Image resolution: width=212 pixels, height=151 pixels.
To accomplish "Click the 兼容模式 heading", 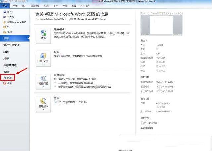I will (59, 29).
